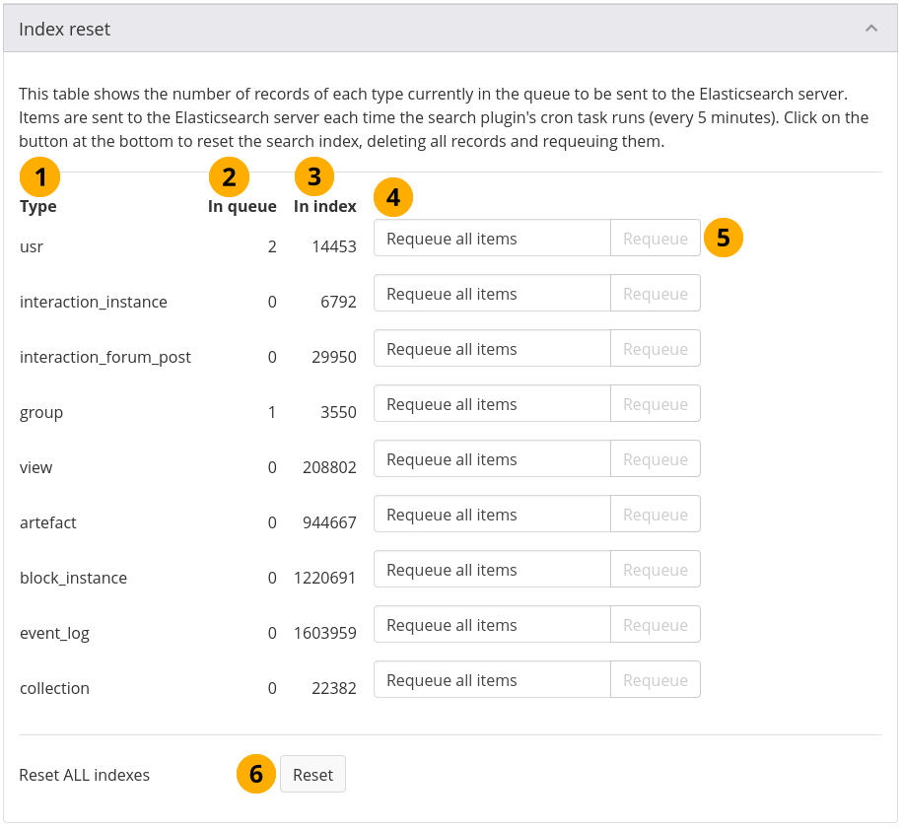Open requeue dropdown for event_log row
This screenshot has width=901, height=830.
(x=492, y=625)
